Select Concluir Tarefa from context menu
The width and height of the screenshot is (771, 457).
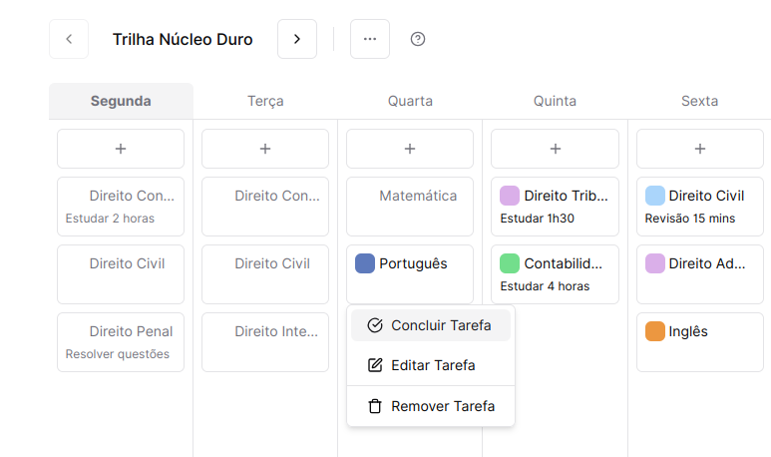[x=431, y=325]
